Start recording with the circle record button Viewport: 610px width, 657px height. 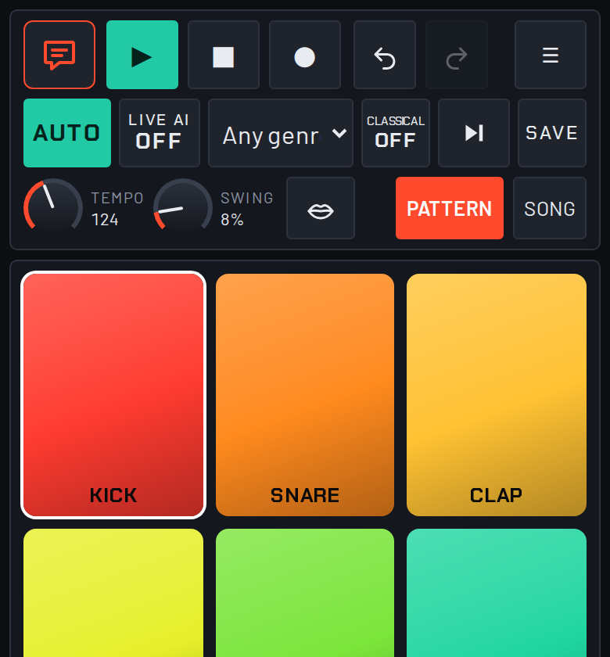click(x=304, y=55)
